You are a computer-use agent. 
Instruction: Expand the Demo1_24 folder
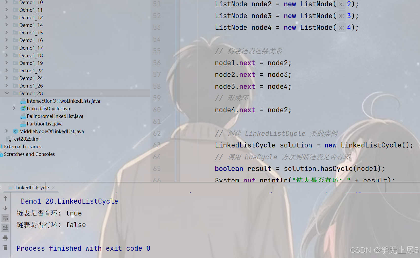(7, 78)
